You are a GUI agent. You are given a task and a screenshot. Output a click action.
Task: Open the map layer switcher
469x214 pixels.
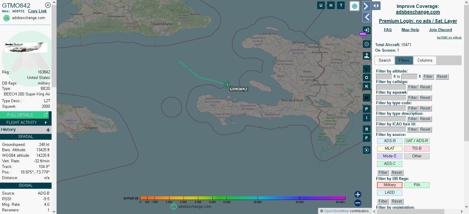coord(355,6)
